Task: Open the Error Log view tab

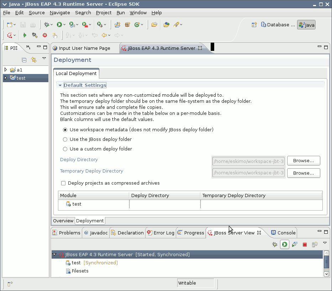Action: pyautogui.click(x=161, y=233)
